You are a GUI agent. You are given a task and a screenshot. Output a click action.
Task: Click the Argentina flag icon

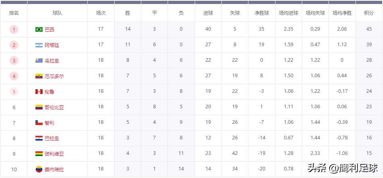coord(39,45)
